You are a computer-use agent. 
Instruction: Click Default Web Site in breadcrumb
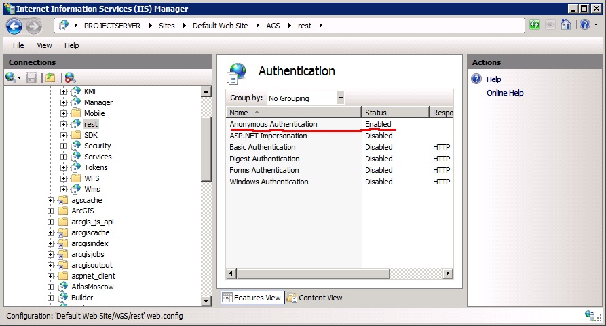(221, 26)
